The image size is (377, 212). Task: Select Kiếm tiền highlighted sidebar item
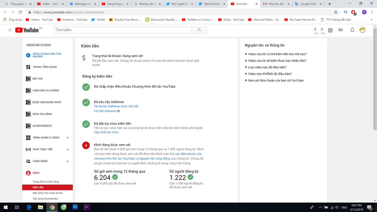coord(47,188)
